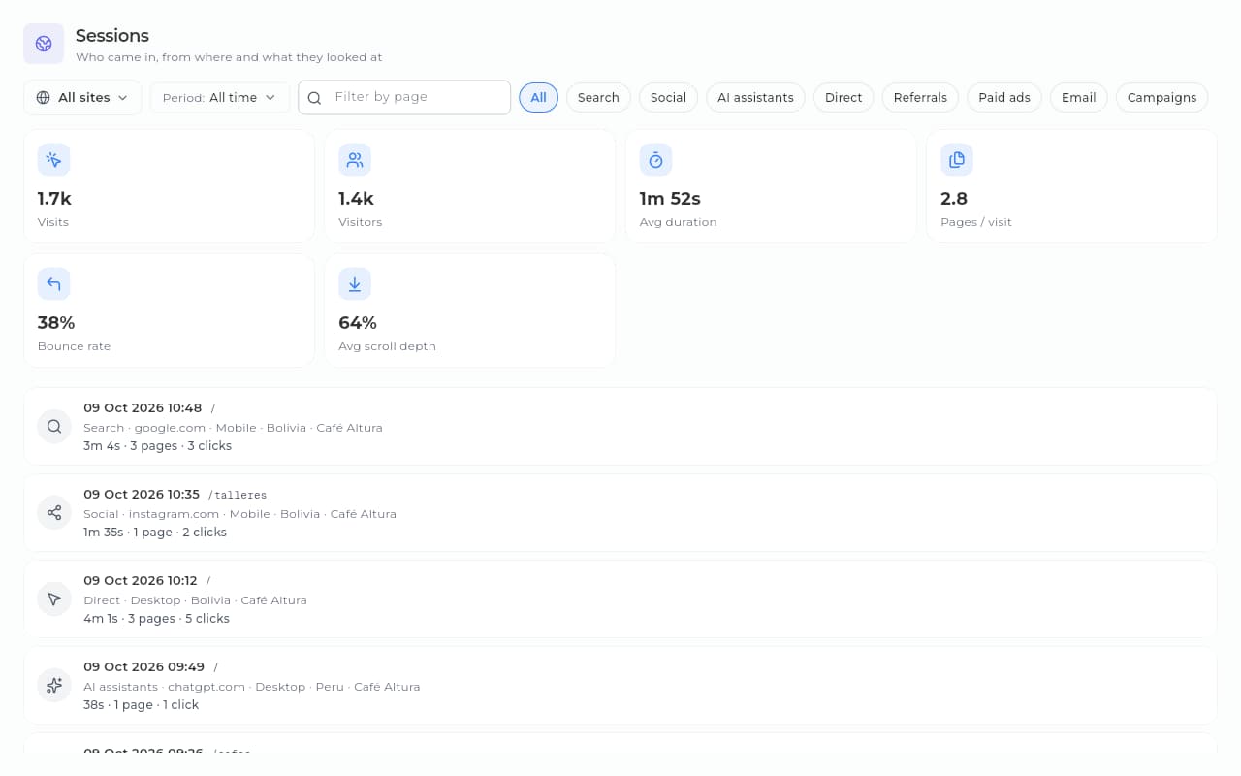Open the 09 Oct 2026 10:48 session
The image size is (1241, 776).
click(620, 427)
